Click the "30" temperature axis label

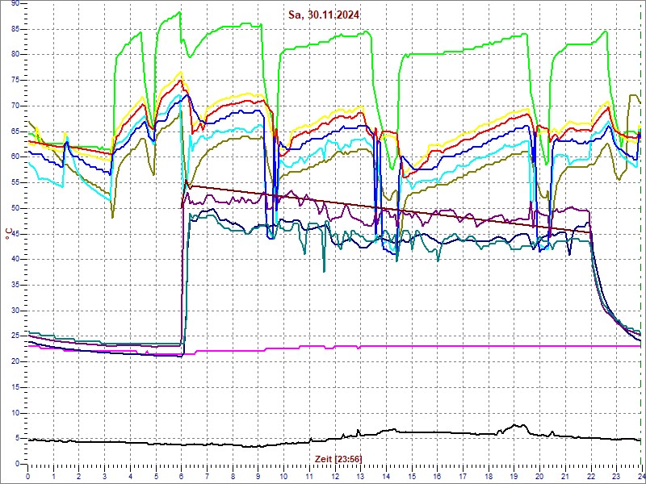[x=15, y=311]
